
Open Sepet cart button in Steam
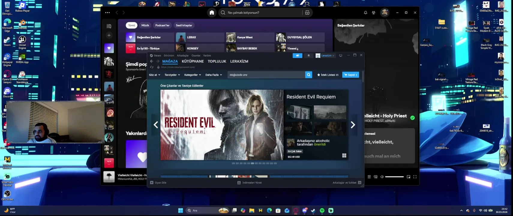[x=350, y=75]
